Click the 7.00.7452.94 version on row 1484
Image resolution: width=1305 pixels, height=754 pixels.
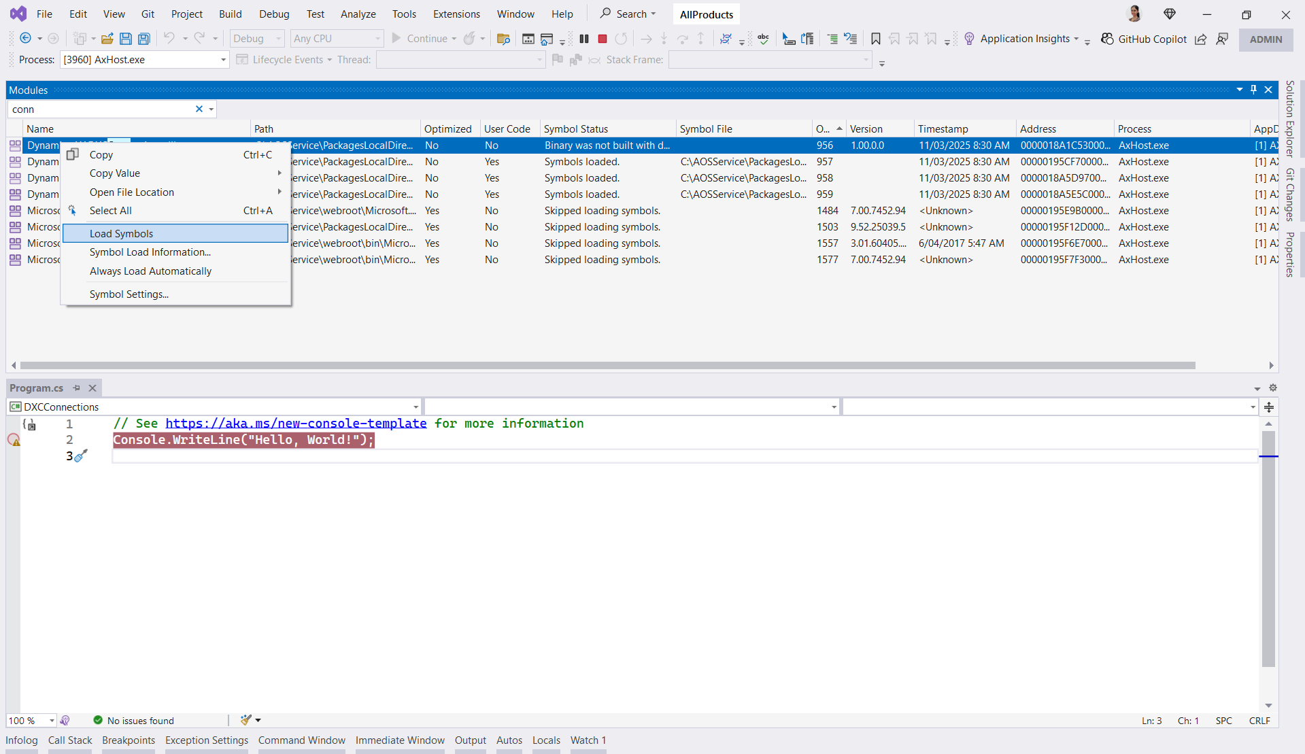click(878, 211)
